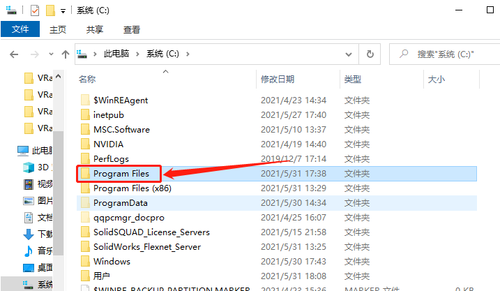Click the date 2021/5/31 17:38
500x291 pixels.
[294, 174]
